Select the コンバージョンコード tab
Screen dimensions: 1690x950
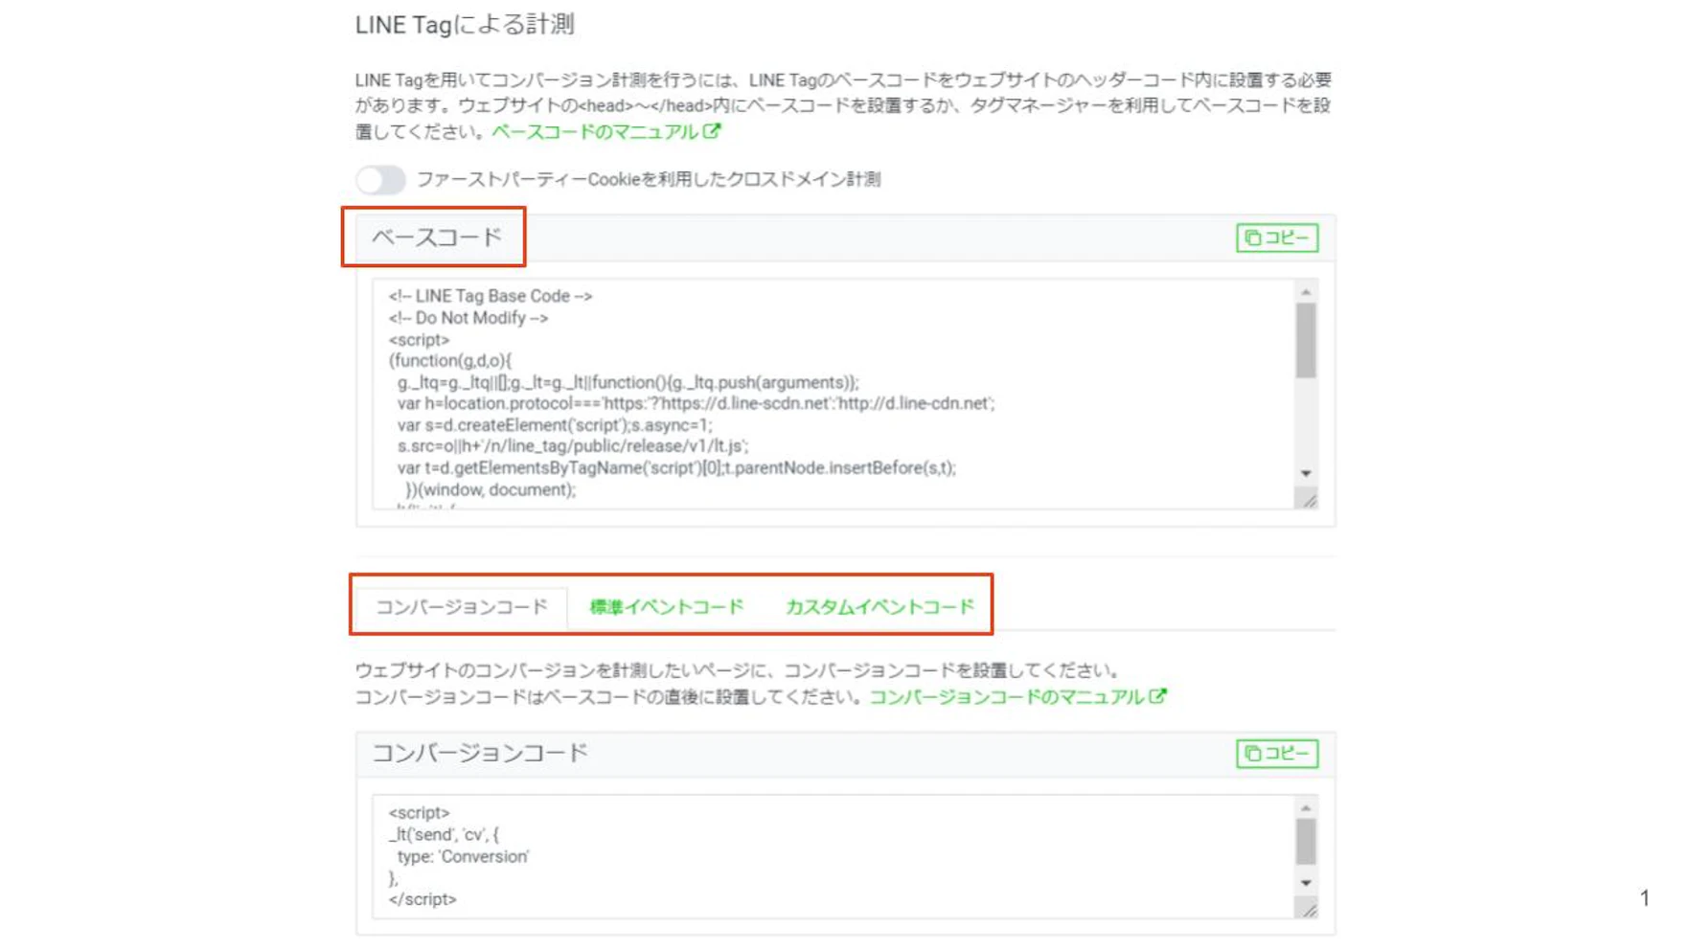462,607
